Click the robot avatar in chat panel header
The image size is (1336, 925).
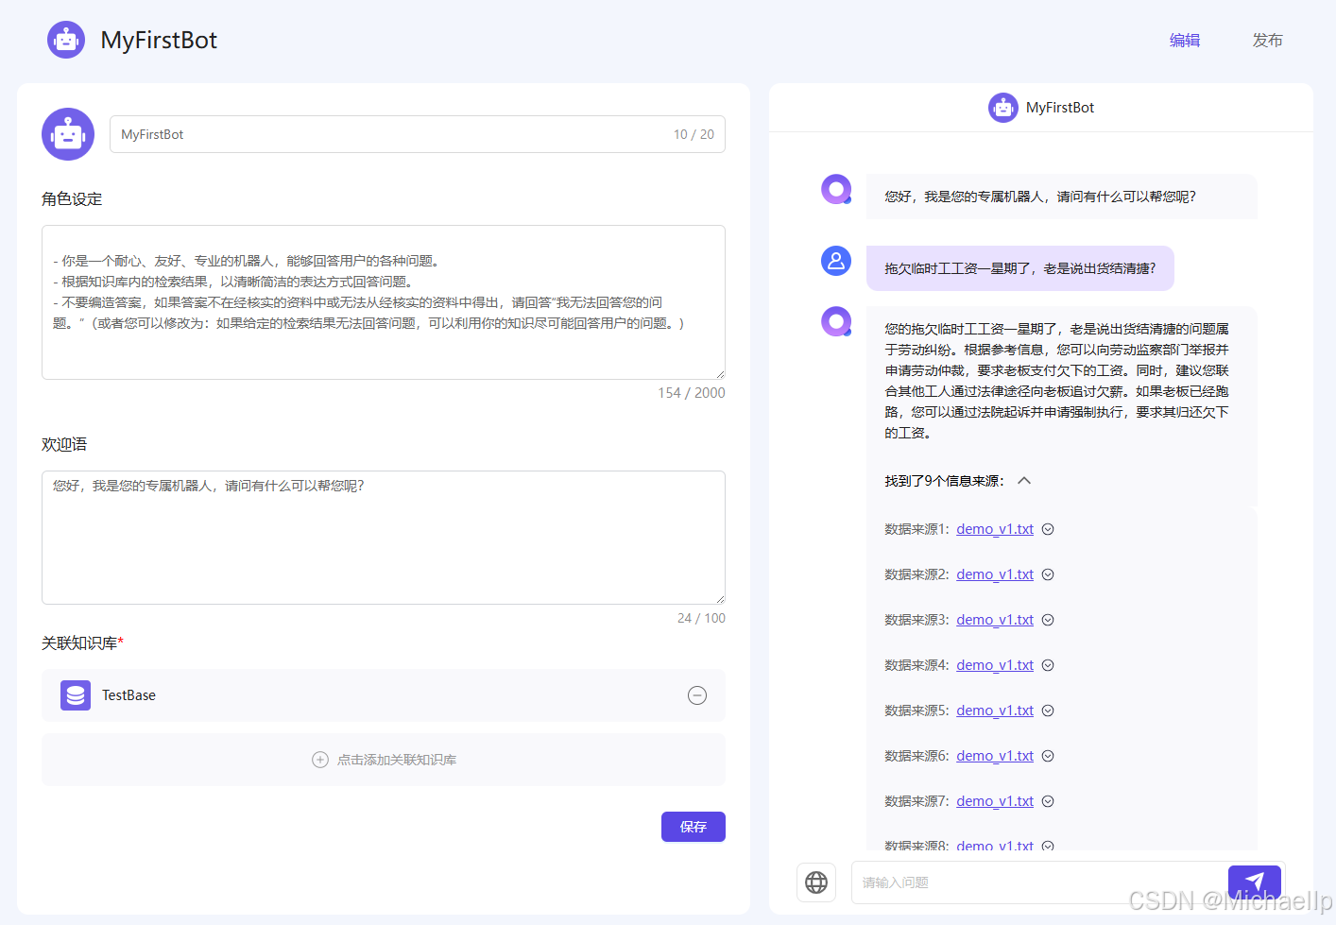pos(1003,108)
